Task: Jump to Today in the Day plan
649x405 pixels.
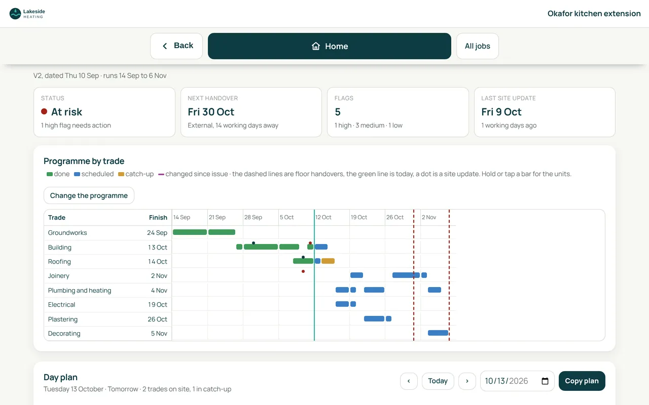Action: 438,381
